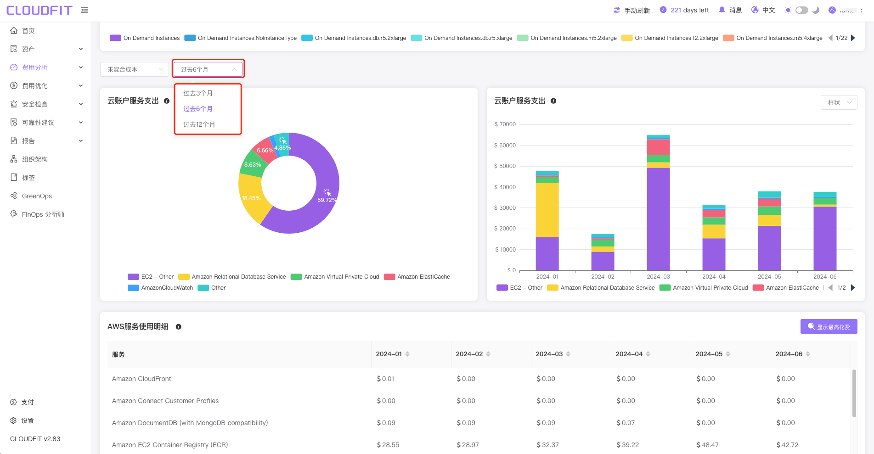Toggle On Demand Instances.db.r5.2xlarge legend series
Image resolution: width=874 pixels, height=454 pixels.
pyautogui.click(x=354, y=38)
